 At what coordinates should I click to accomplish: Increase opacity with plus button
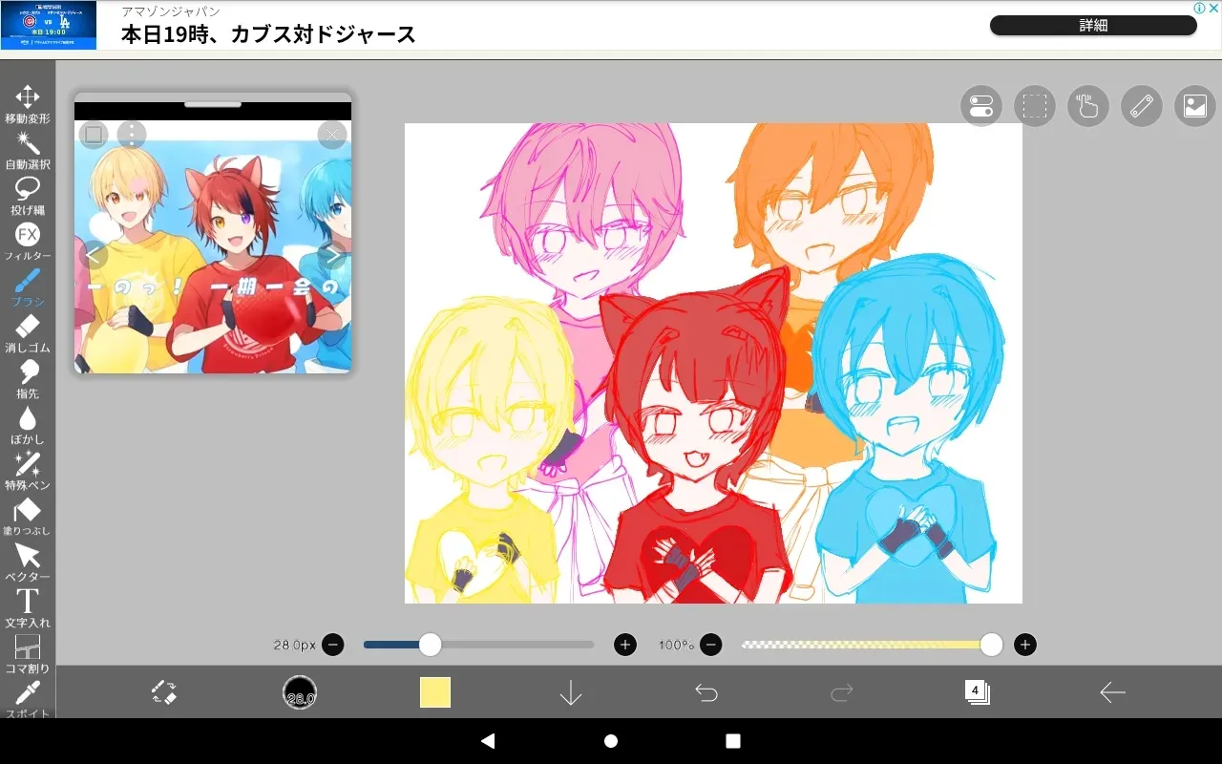point(1025,645)
